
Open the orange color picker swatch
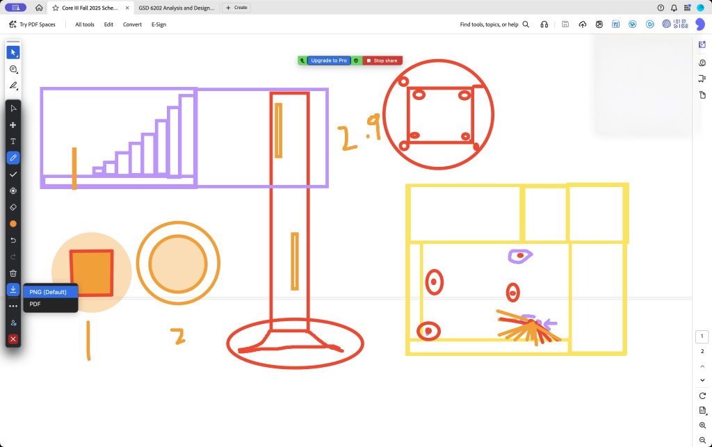[x=13, y=224]
